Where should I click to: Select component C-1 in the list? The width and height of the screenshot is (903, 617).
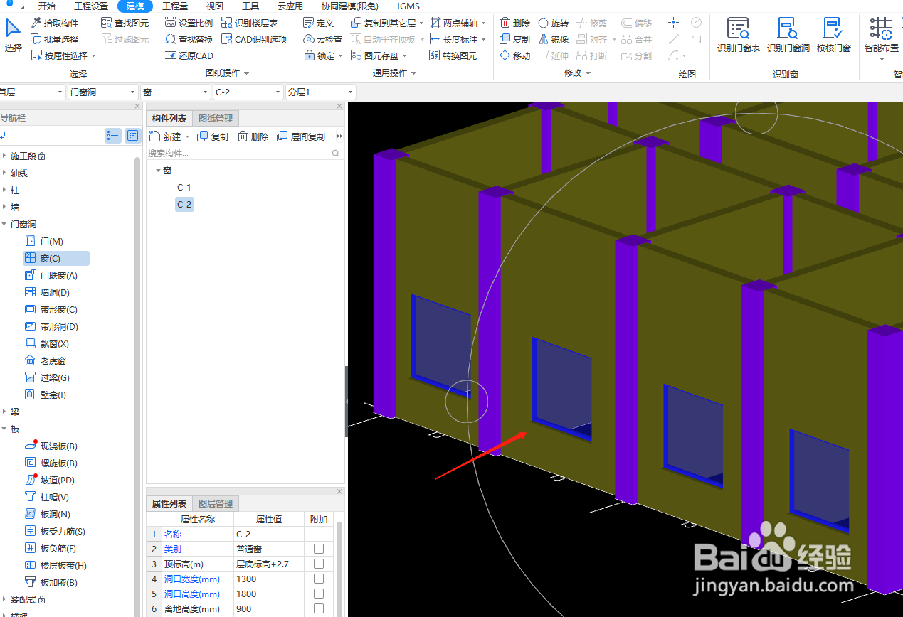[x=184, y=188]
